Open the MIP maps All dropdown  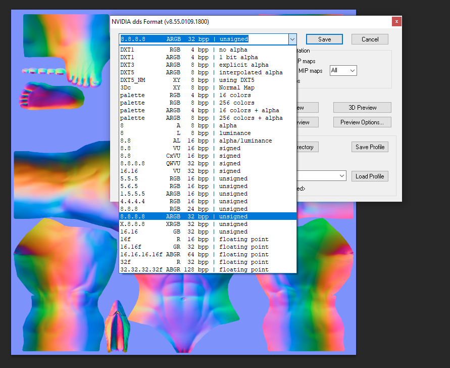343,70
